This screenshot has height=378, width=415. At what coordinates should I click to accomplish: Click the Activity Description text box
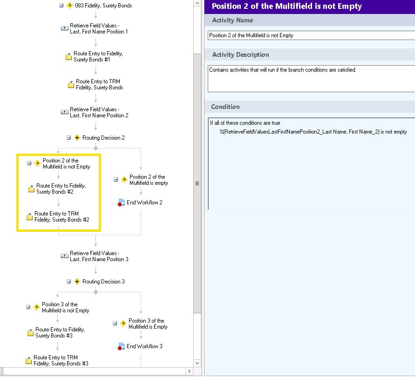pyautogui.click(x=311, y=79)
